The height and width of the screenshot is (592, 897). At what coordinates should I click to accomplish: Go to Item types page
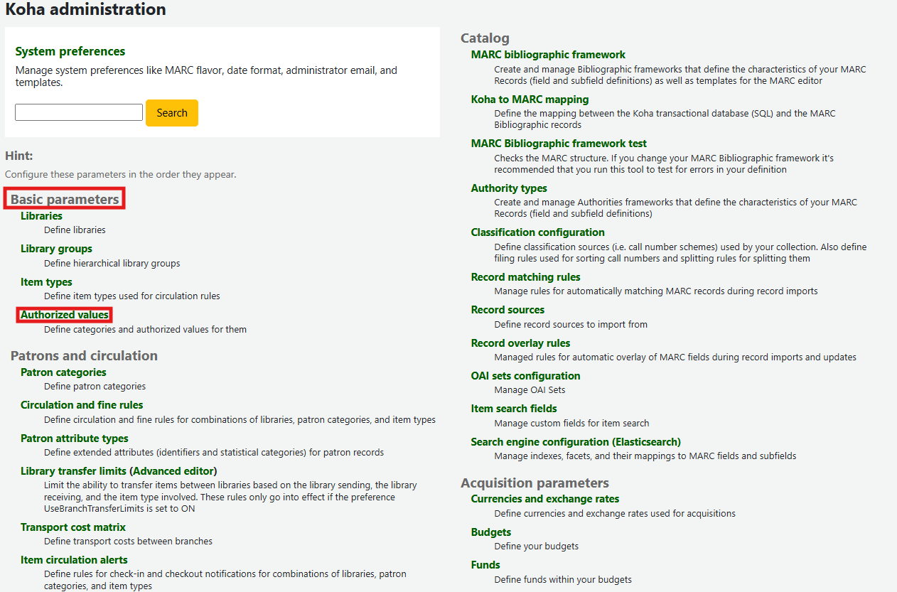(x=46, y=282)
